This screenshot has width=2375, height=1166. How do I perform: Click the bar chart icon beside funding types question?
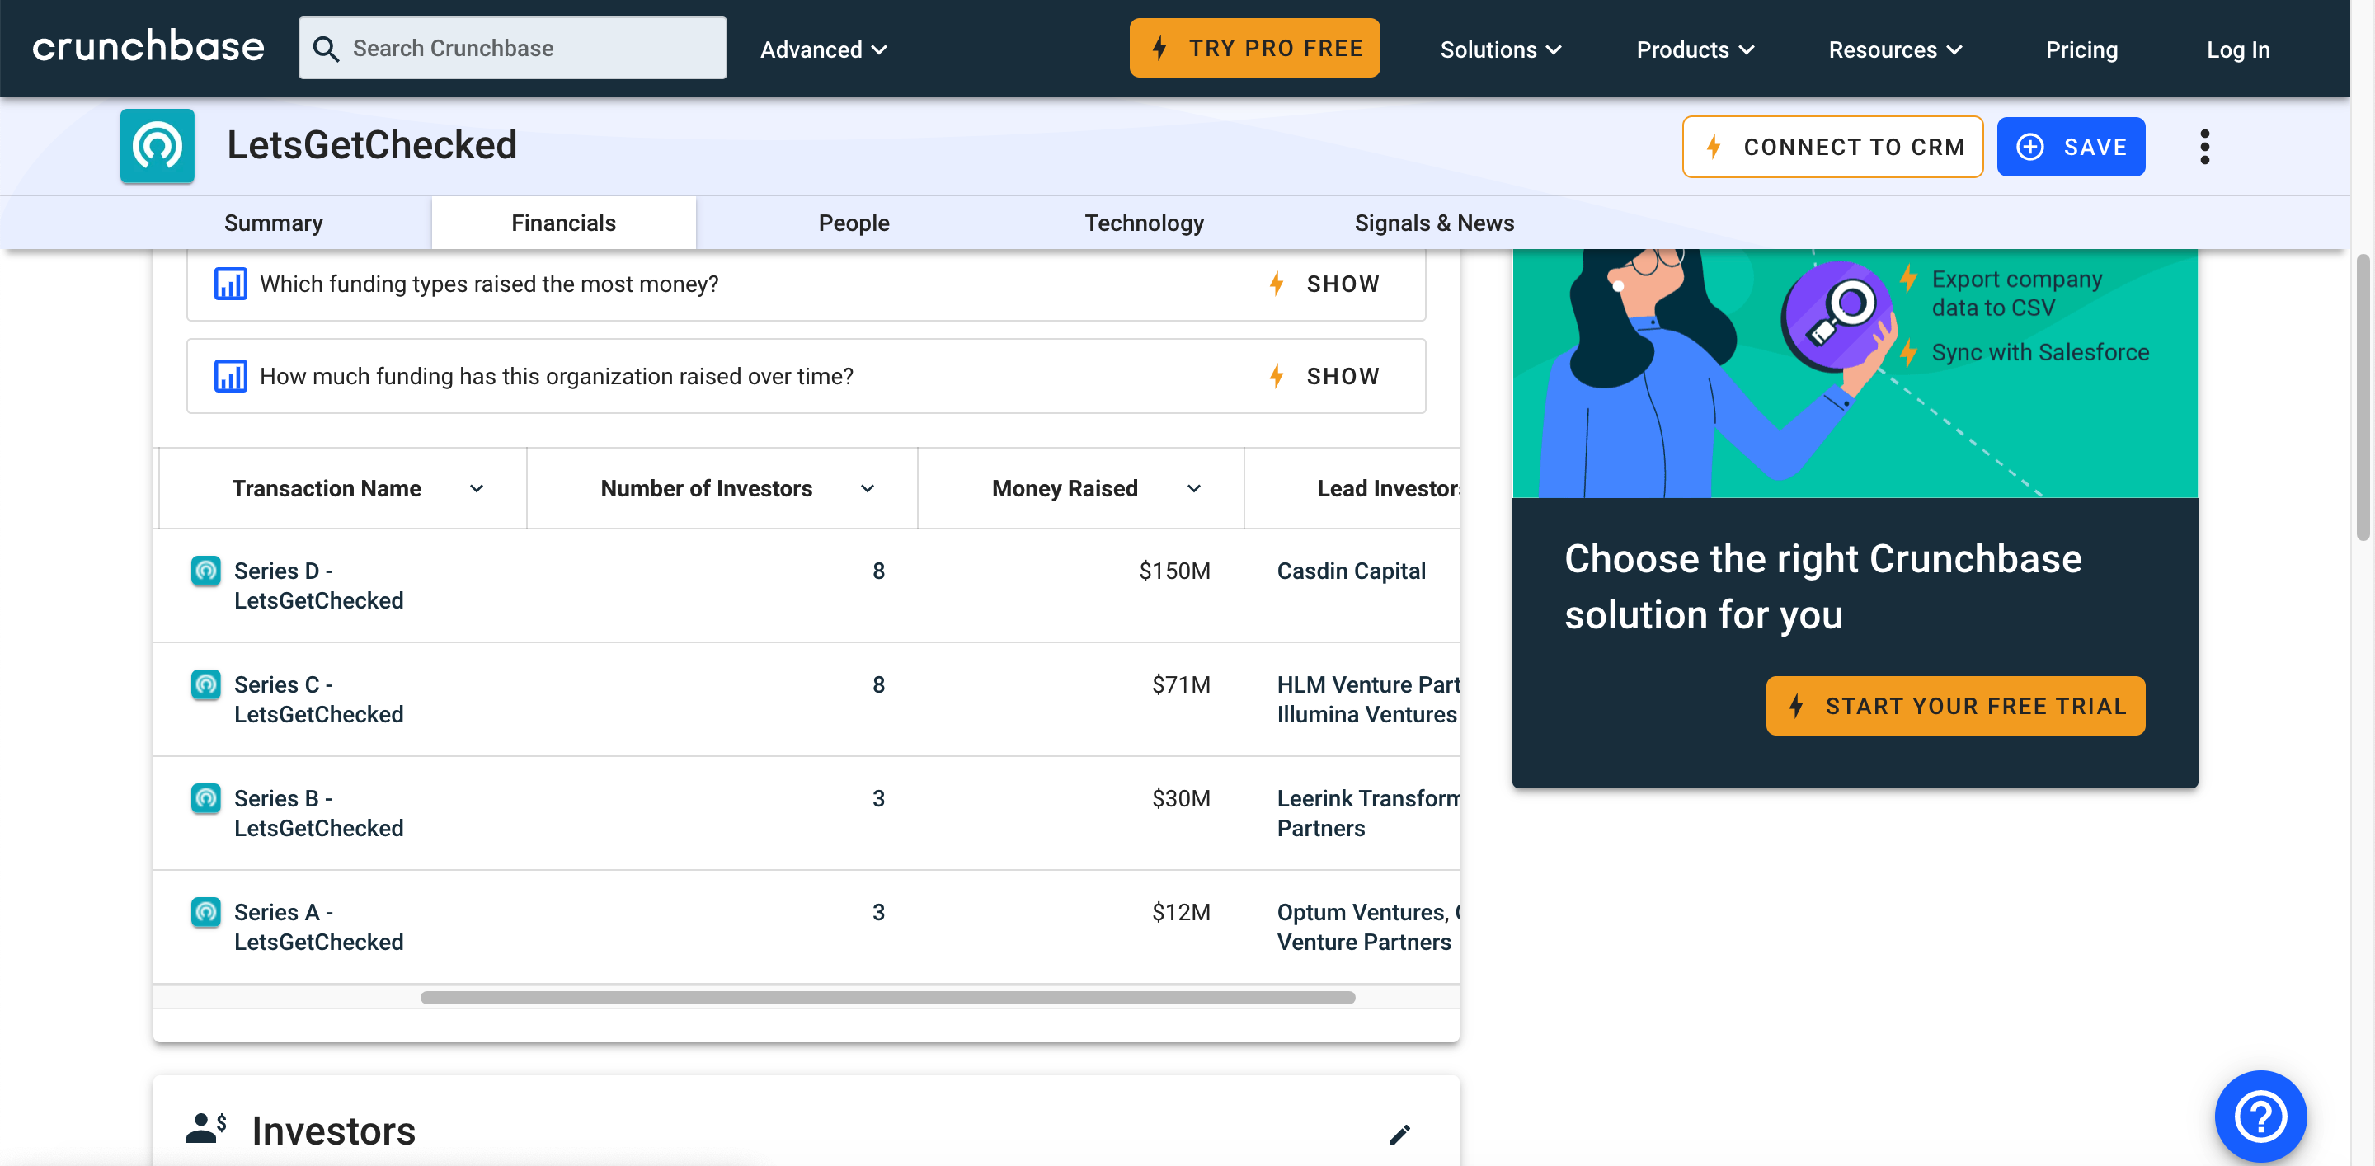[231, 284]
